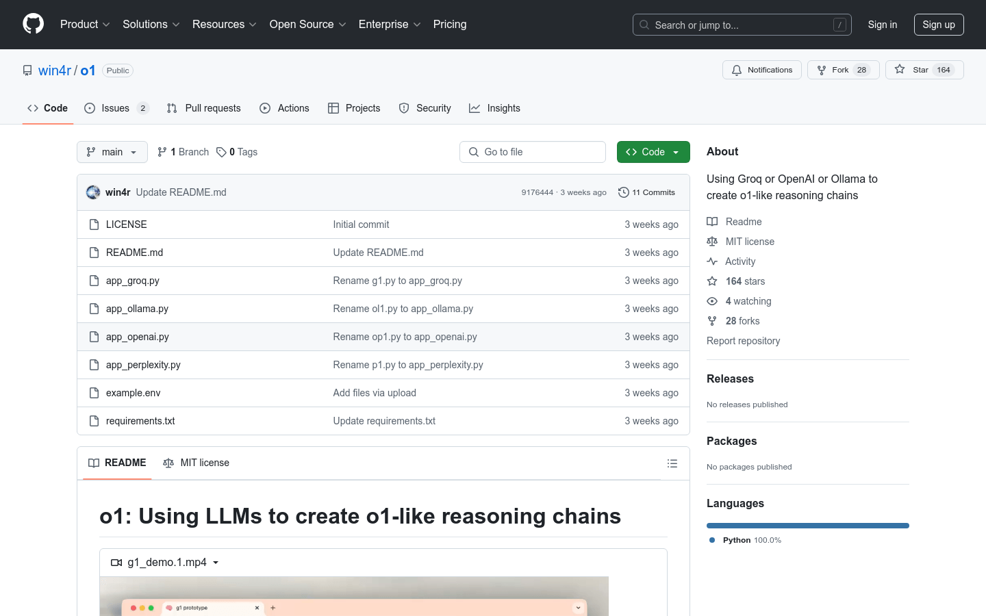
Task: Open the Releases heading link
Action: (x=730, y=379)
